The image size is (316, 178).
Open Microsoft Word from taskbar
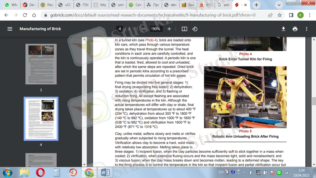coord(105,172)
